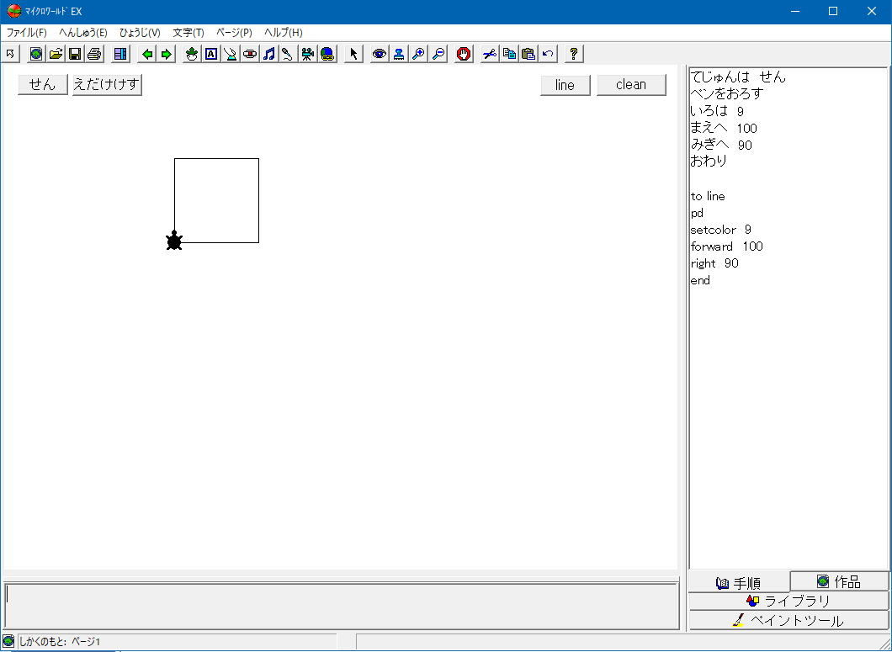This screenshot has height=652, width=892.
Task: Switch to the 作品 tab
Action: click(x=840, y=581)
